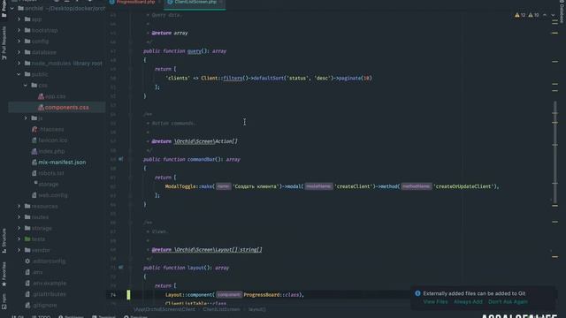Image resolution: width=566 pixels, height=318 pixels.
Task: Click the query method name
Action: point(195,51)
